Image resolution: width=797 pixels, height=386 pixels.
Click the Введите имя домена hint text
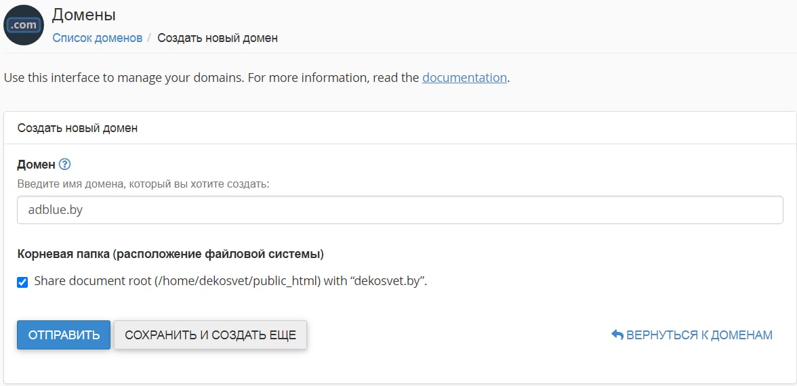(x=144, y=184)
